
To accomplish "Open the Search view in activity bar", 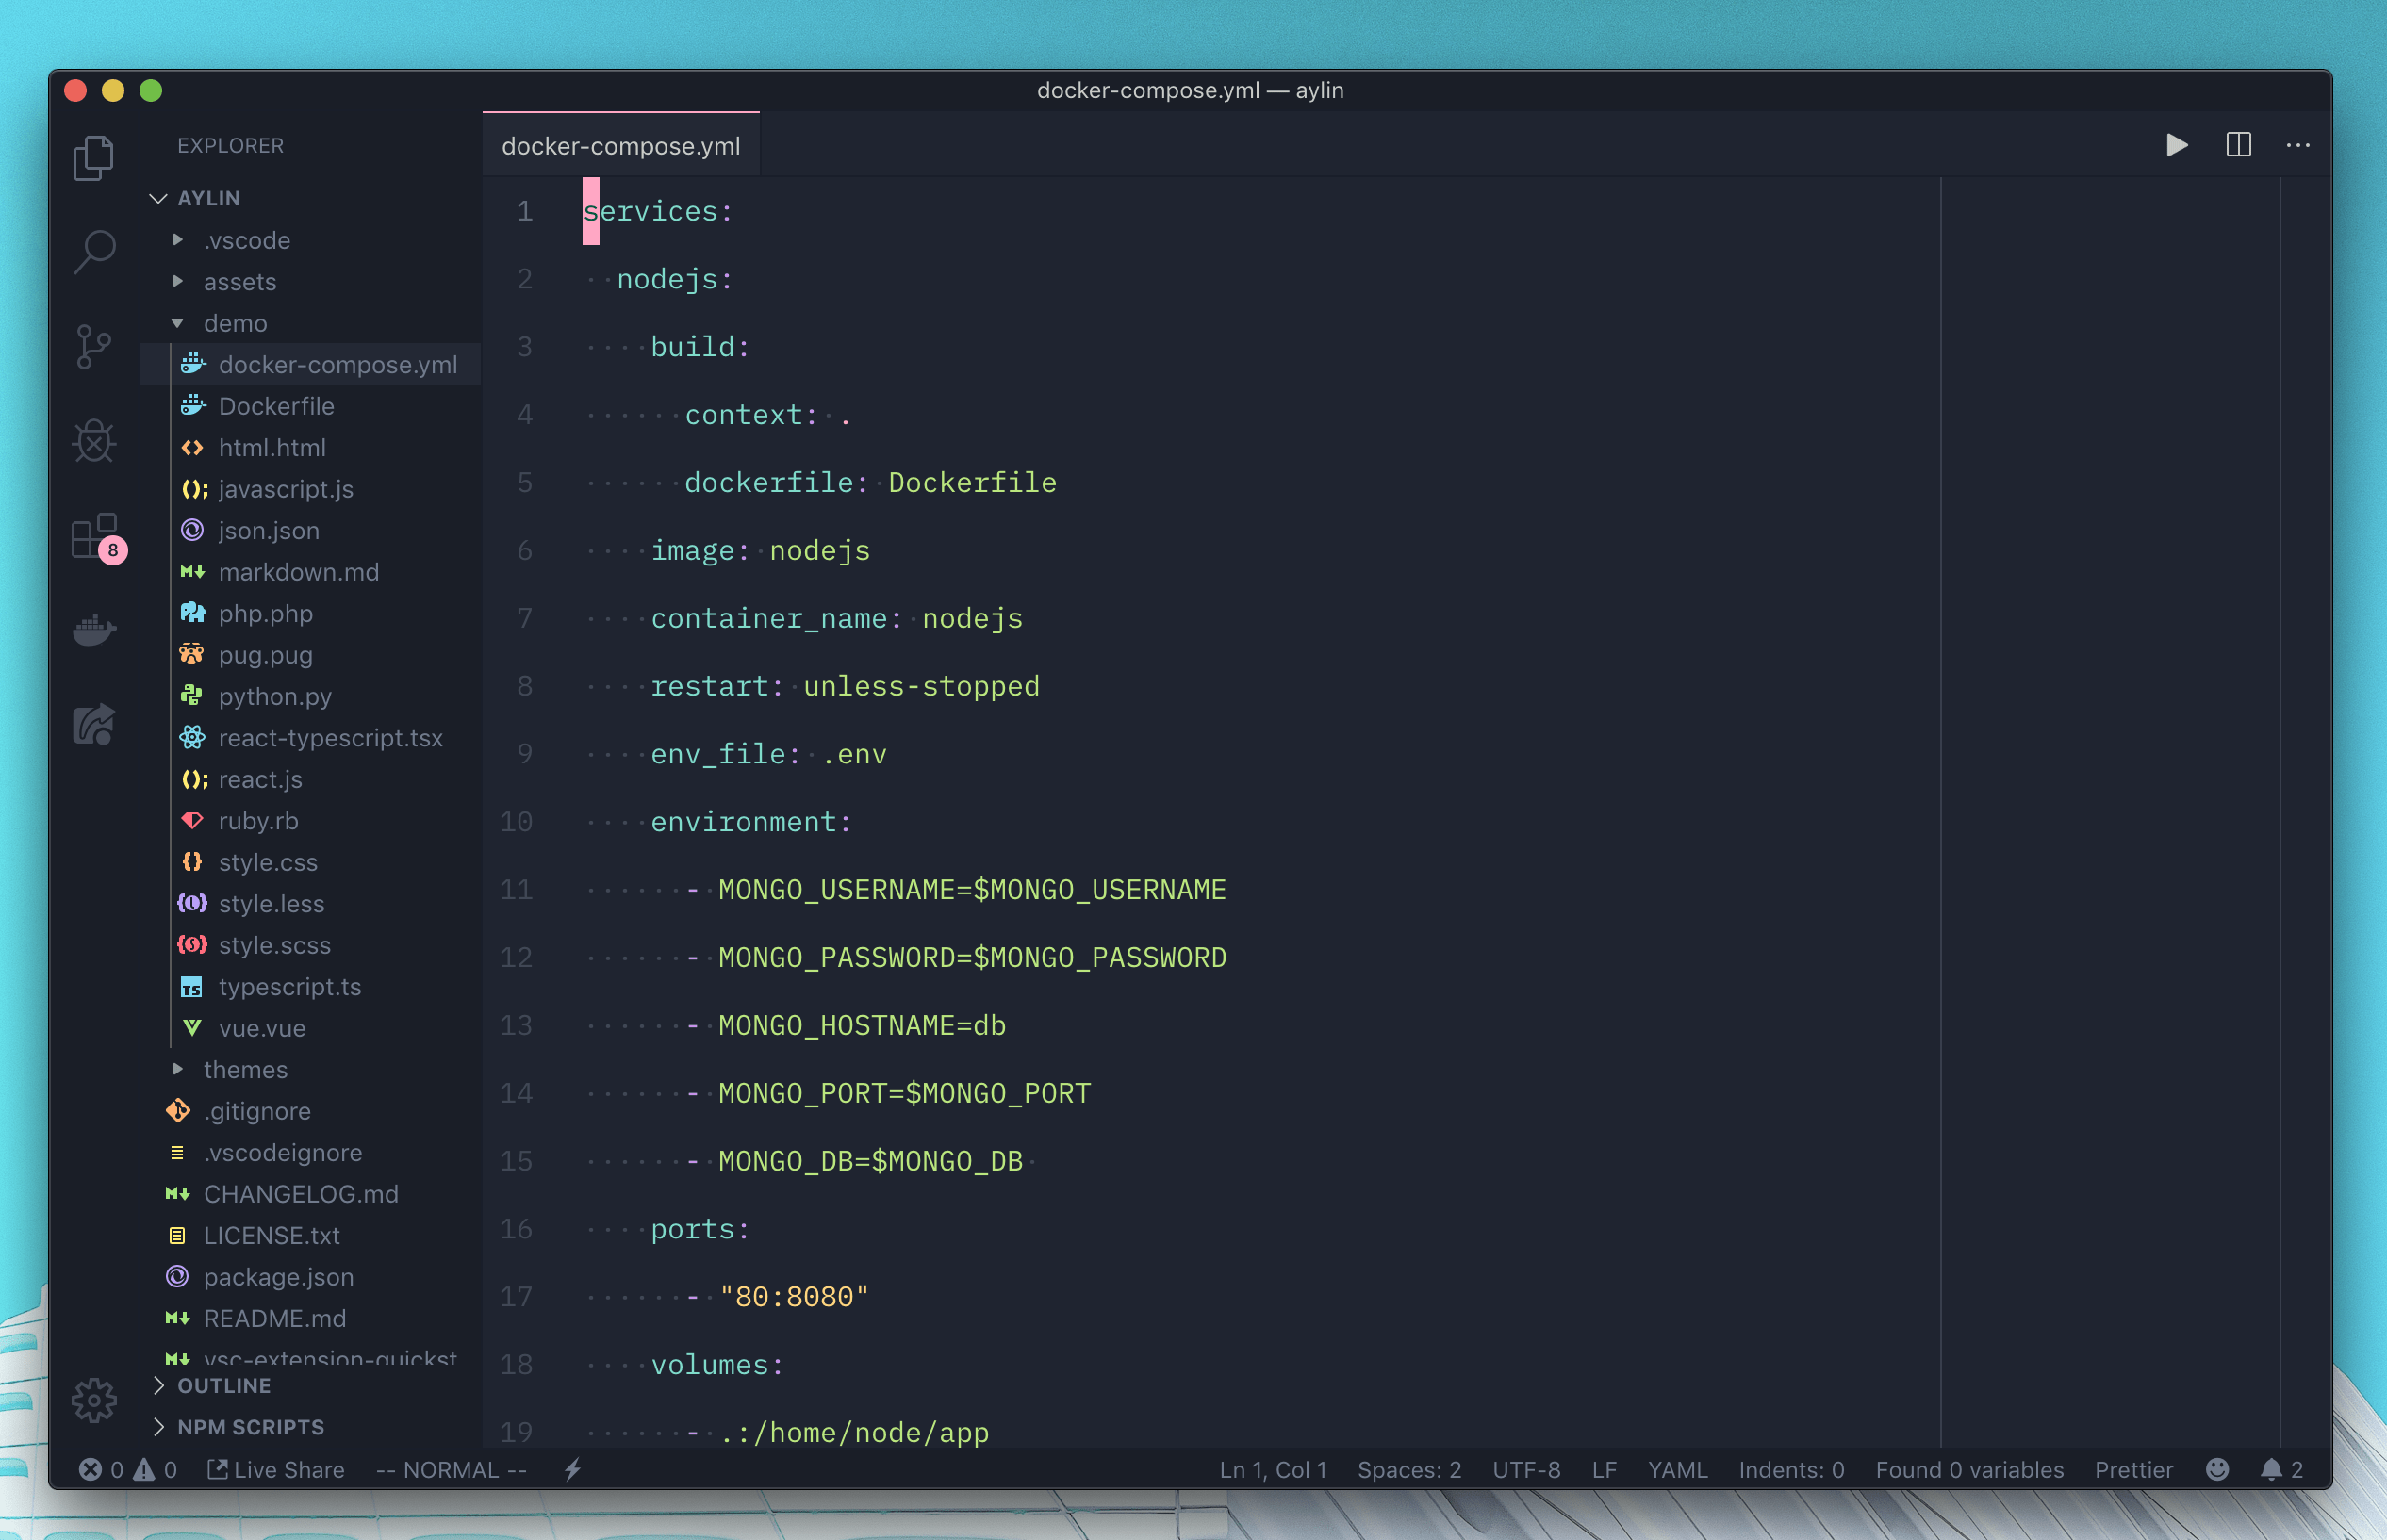I will click(x=95, y=251).
